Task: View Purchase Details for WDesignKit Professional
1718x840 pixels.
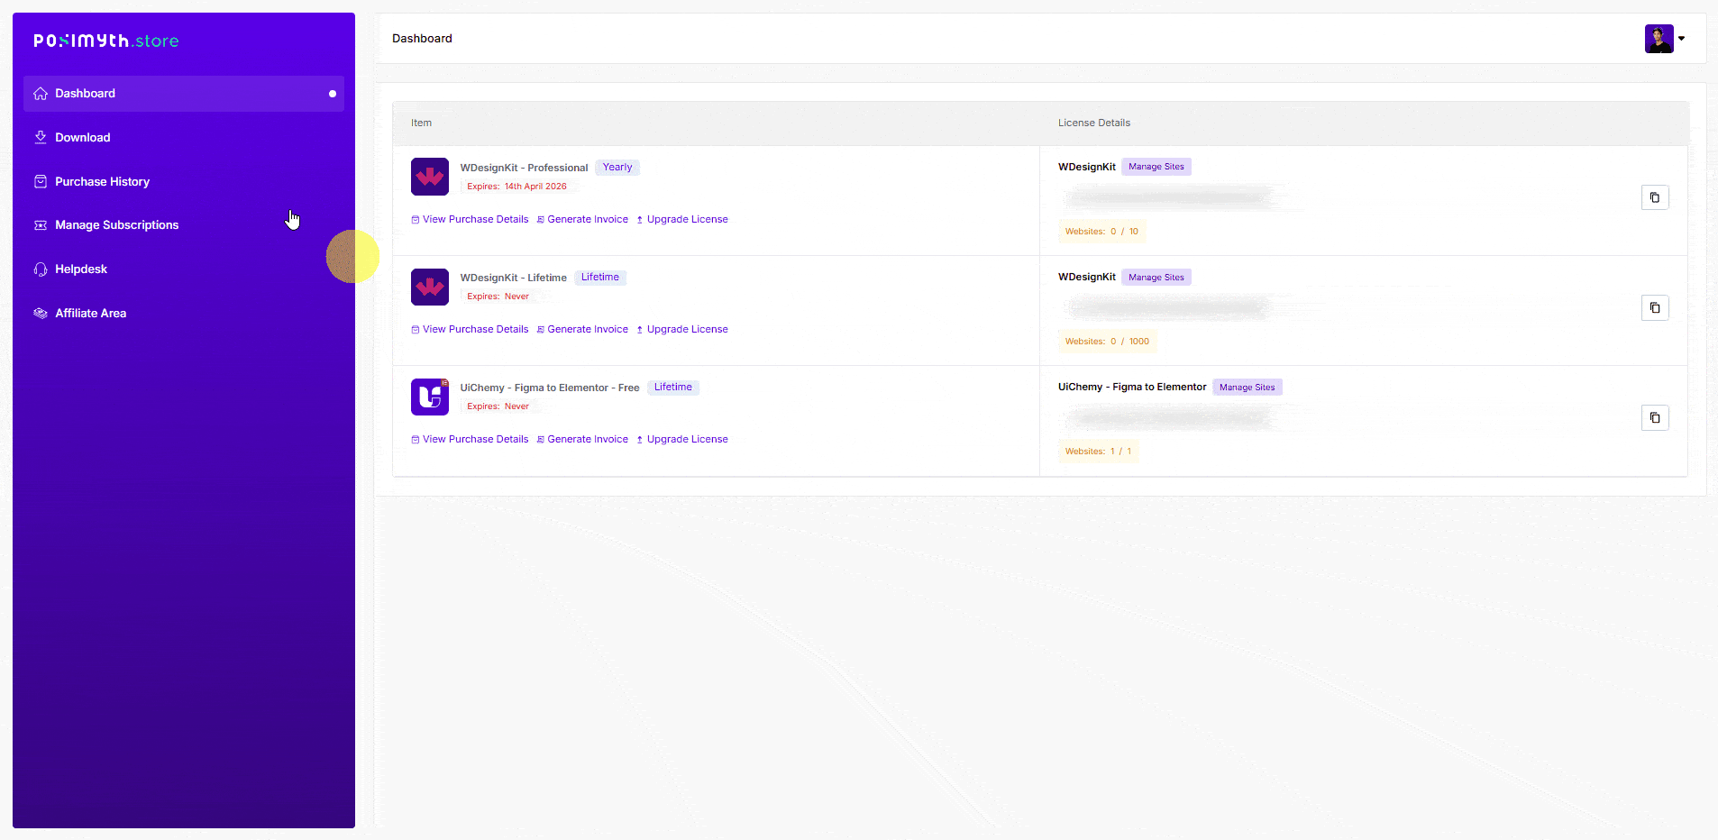Action: click(470, 219)
